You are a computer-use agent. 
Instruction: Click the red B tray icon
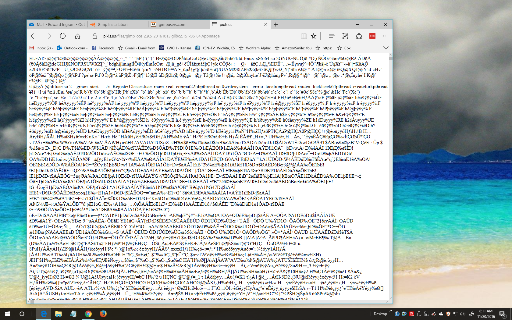pos(412,314)
